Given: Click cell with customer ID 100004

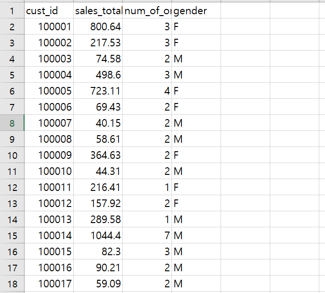Looking at the screenshot, I should [x=49, y=75].
